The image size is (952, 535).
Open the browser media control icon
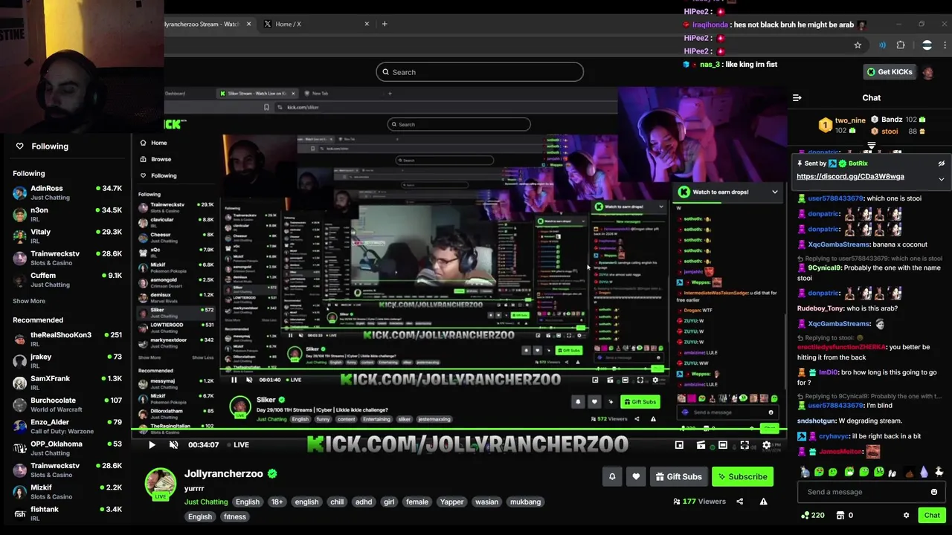pos(882,45)
